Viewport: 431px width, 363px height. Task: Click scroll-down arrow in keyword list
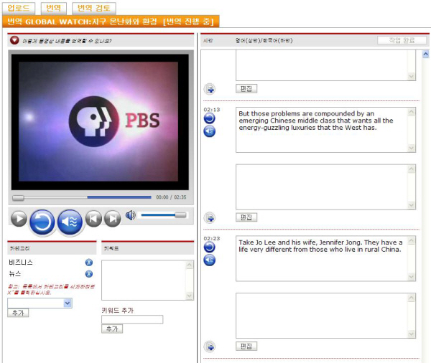click(190, 296)
